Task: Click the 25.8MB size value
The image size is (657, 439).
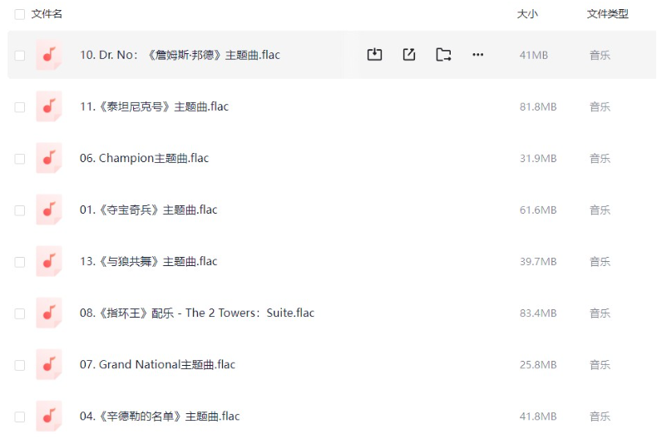Action: click(x=538, y=365)
